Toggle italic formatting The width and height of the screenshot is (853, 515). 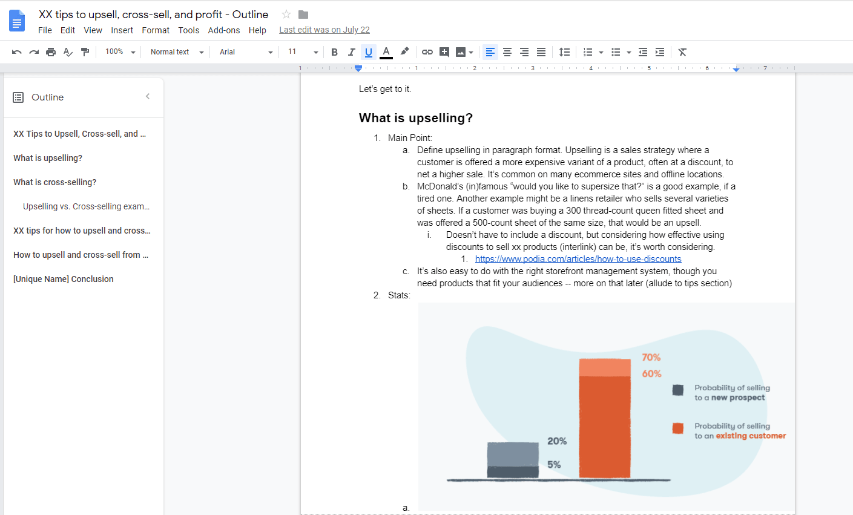coord(351,52)
